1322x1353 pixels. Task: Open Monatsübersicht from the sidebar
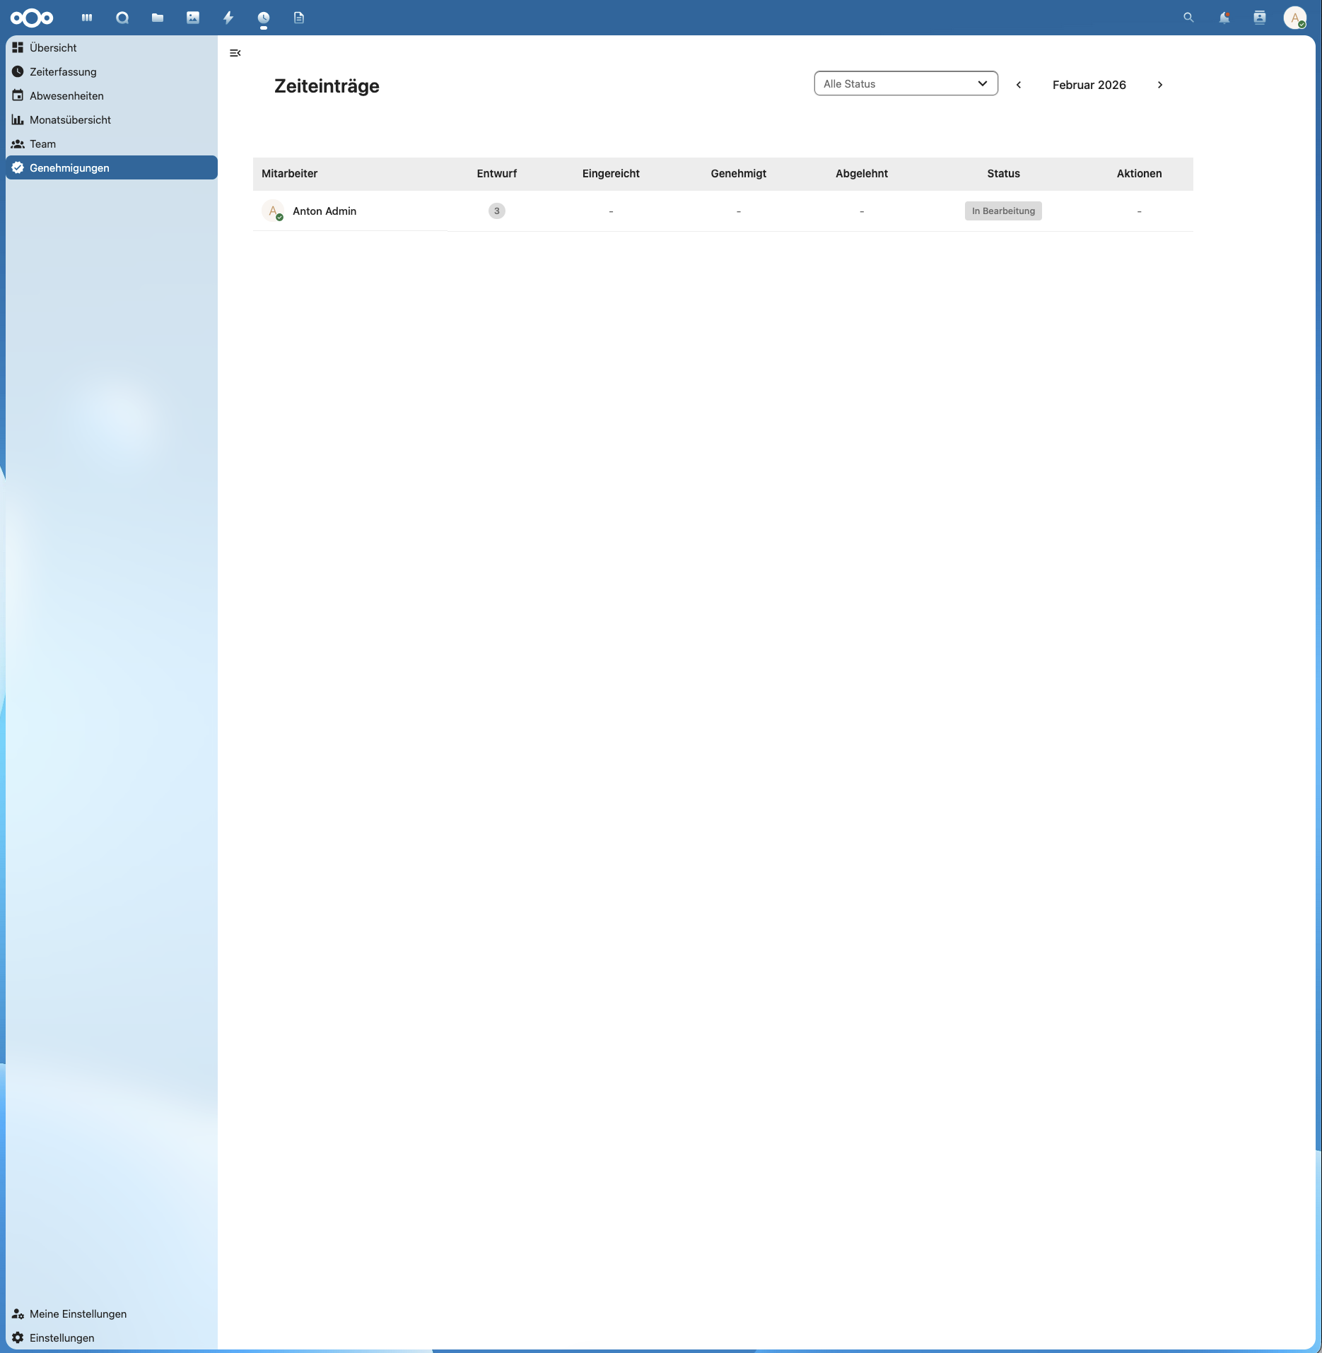pyautogui.click(x=70, y=119)
